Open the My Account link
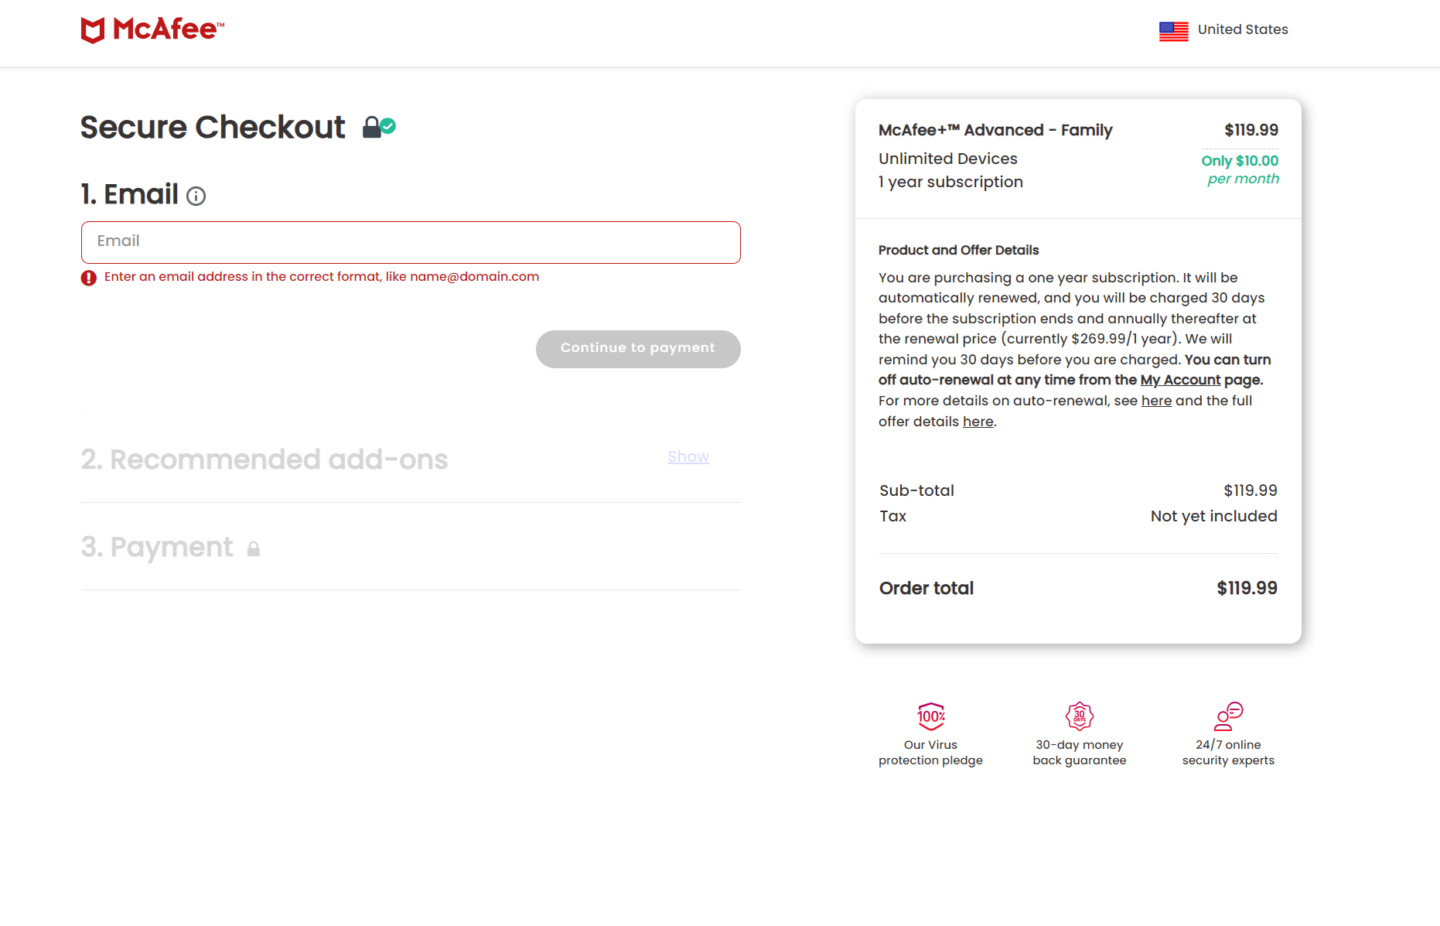The height and width of the screenshot is (926, 1440). pyautogui.click(x=1180, y=380)
